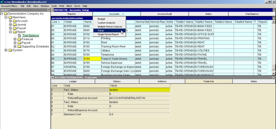This screenshot has height=129, width=276.
Task: Click the System folder icon
Action: 10,50
